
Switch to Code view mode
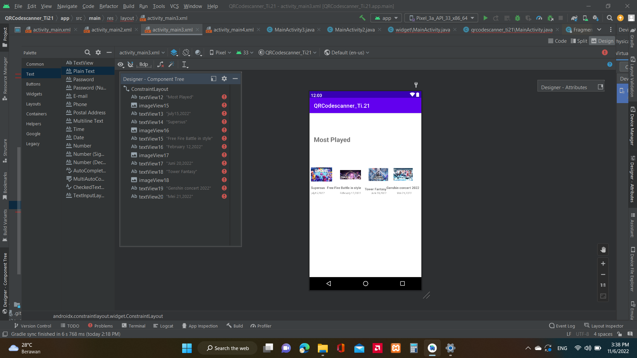pyautogui.click(x=557, y=41)
